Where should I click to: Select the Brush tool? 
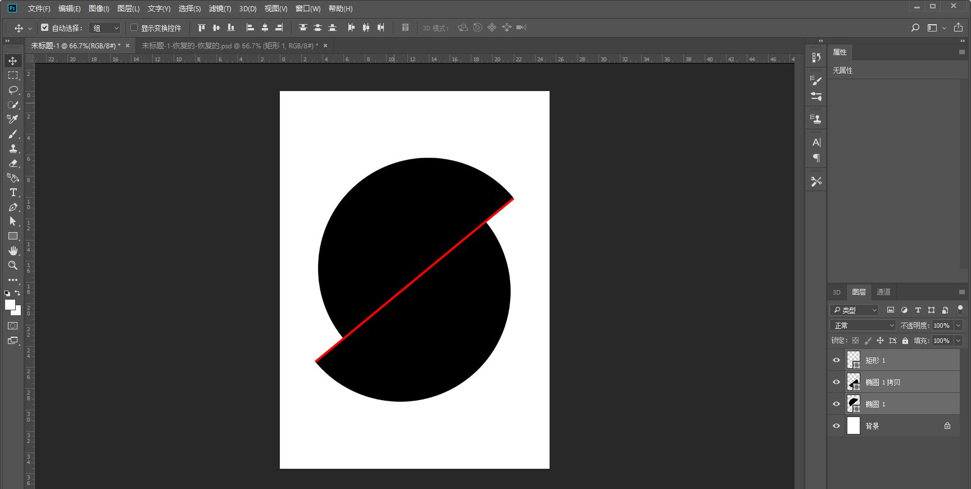(x=13, y=134)
